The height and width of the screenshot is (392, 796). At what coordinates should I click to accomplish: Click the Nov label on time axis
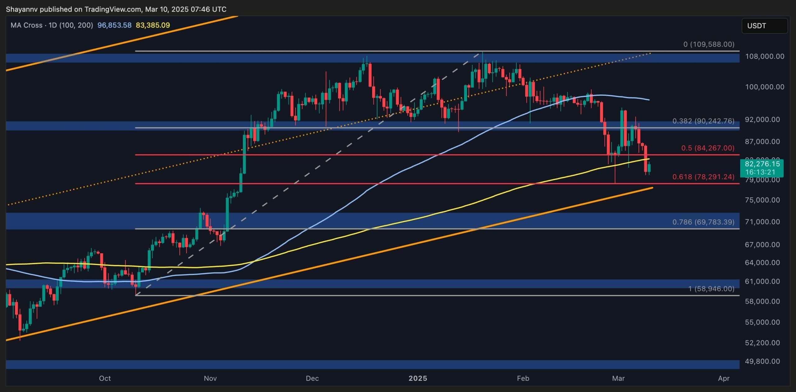pyautogui.click(x=210, y=378)
